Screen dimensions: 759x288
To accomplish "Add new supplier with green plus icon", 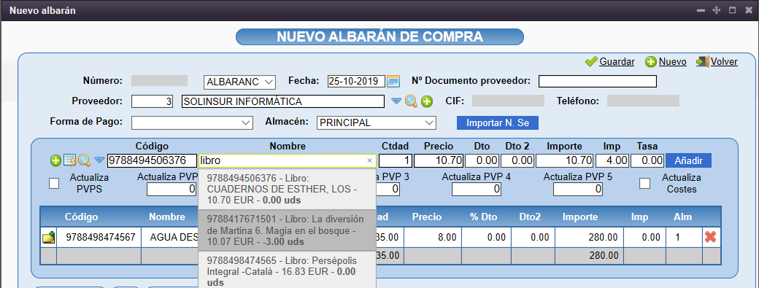I will (x=426, y=101).
